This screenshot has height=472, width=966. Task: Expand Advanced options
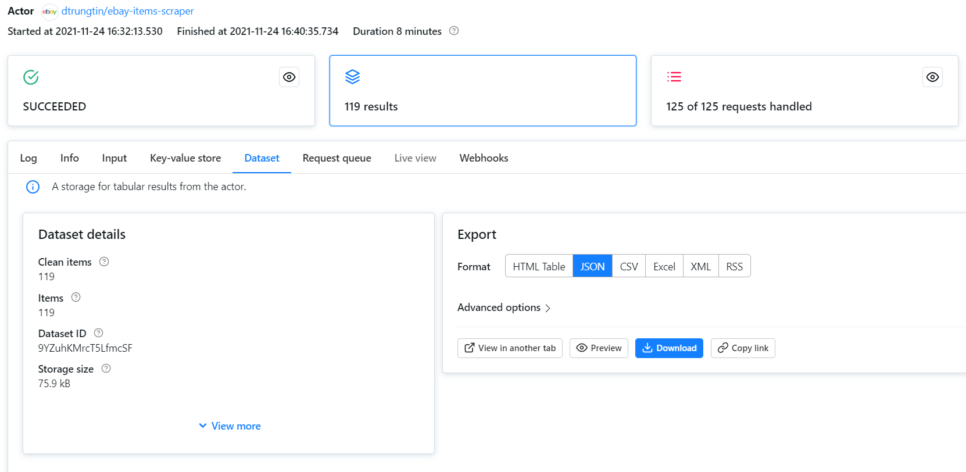504,307
